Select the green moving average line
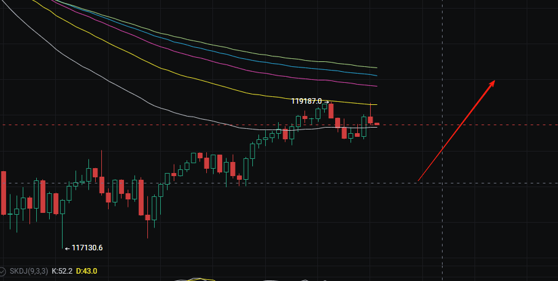Screen dimensions: 558x281 pos(214,45)
